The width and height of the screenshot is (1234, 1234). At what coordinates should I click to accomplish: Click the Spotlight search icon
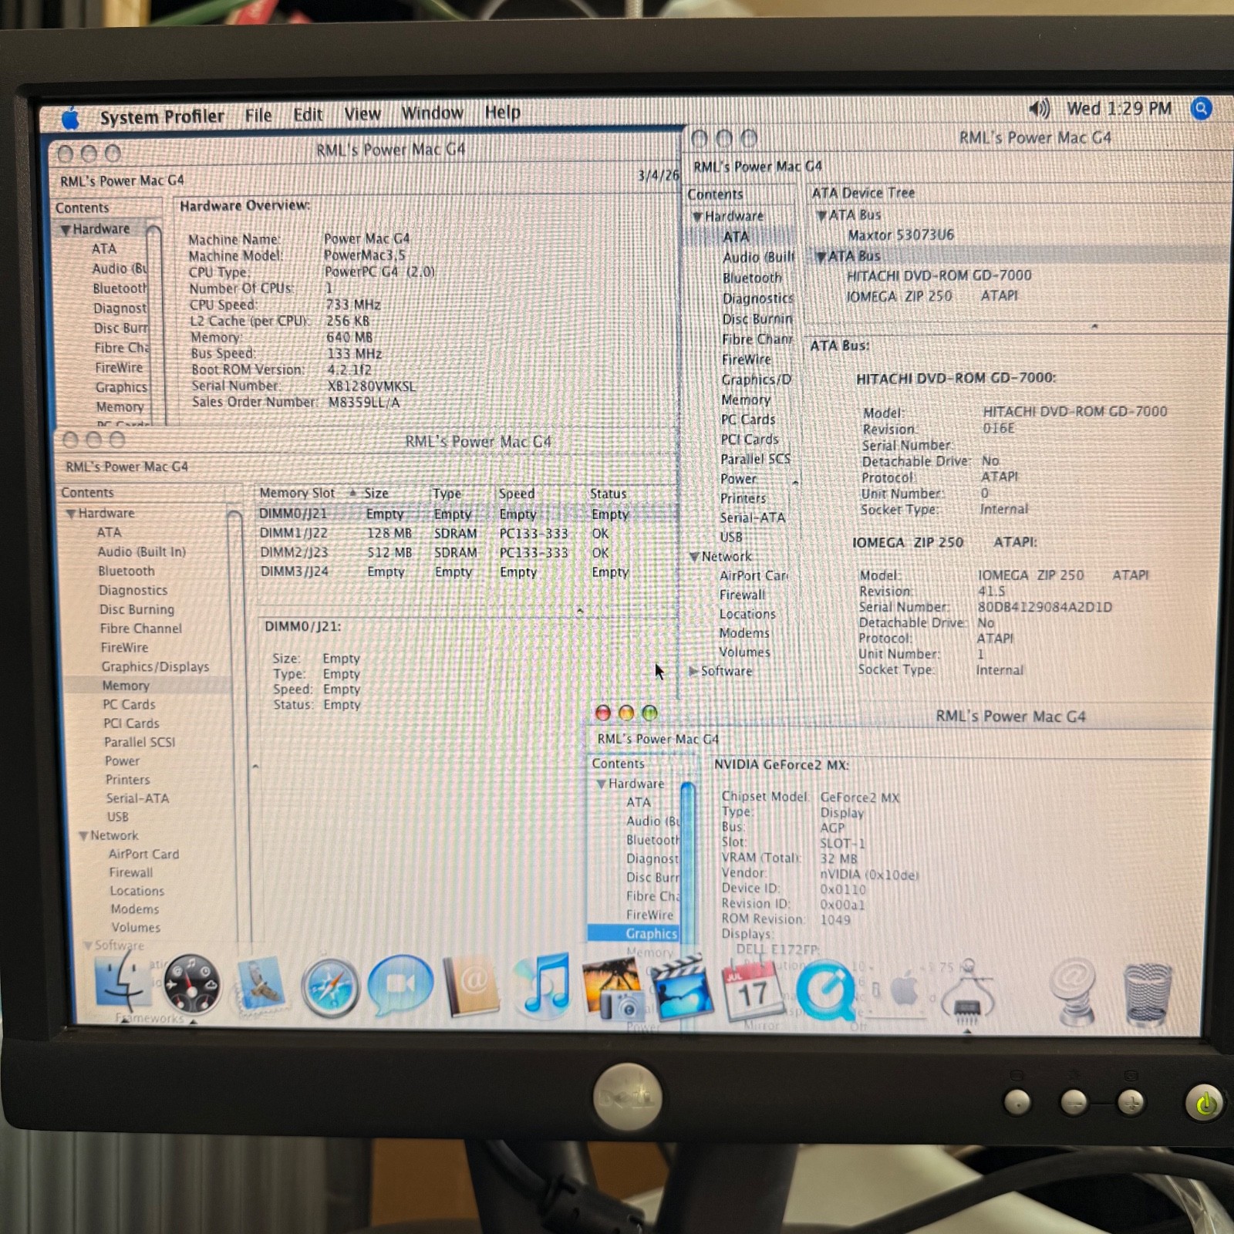pos(1200,111)
